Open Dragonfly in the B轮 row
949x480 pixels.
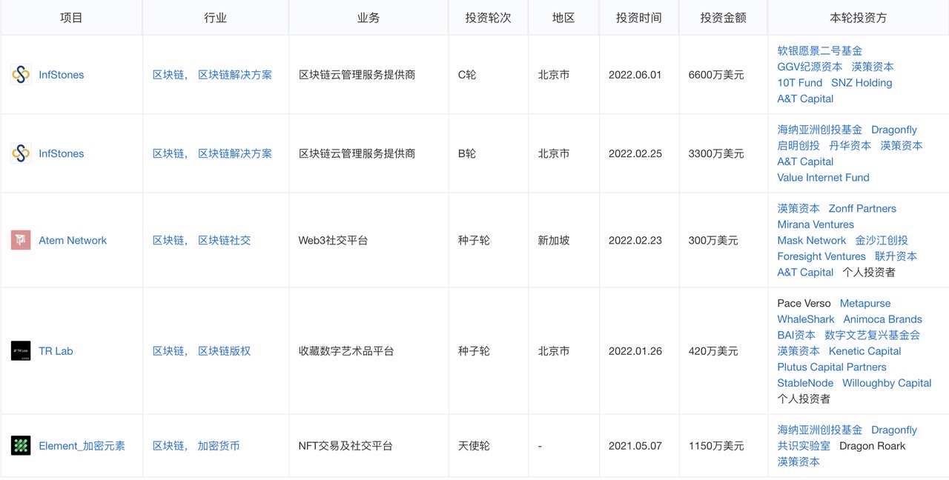894,130
